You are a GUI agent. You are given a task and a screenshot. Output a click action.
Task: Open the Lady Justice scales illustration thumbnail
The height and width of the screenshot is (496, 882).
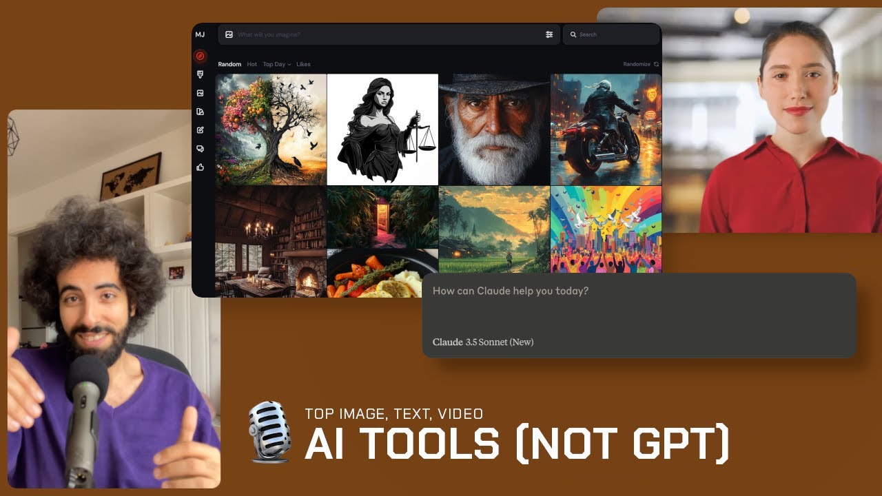[x=382, y=130]
